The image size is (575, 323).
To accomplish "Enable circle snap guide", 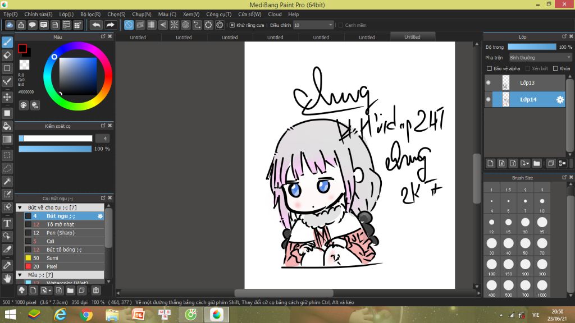I will pos(185,25).
